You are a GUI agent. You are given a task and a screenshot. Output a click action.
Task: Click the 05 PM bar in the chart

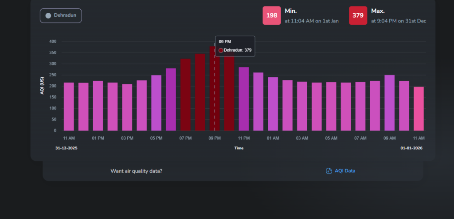pos(156,103)
